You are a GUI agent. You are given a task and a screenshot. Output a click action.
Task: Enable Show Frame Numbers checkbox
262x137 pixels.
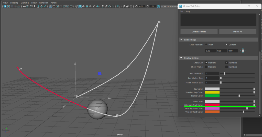(x=226, y=67)
